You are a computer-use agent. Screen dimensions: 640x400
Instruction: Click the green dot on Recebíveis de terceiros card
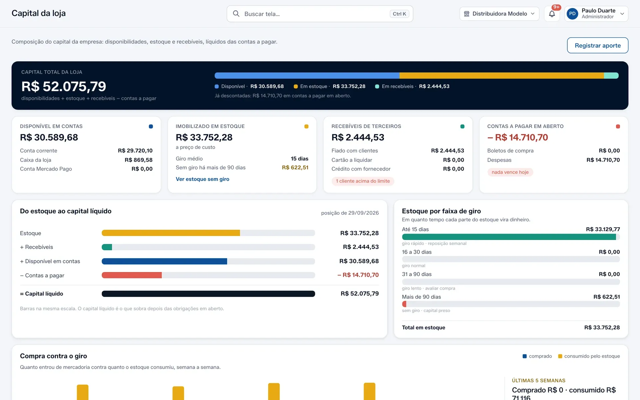tap(462, 126)
